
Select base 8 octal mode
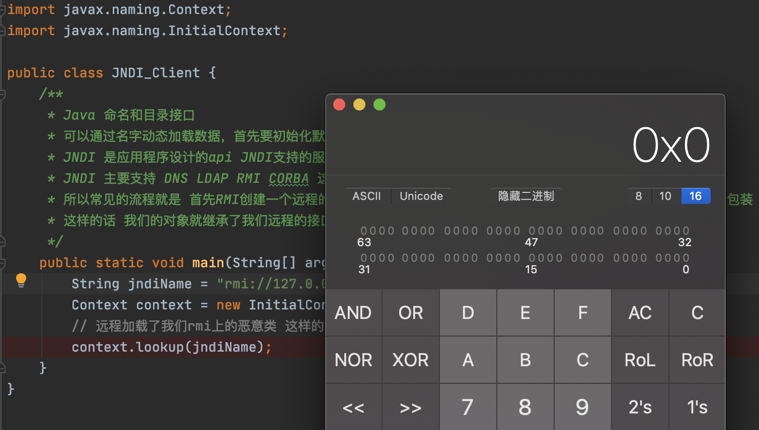638,196
